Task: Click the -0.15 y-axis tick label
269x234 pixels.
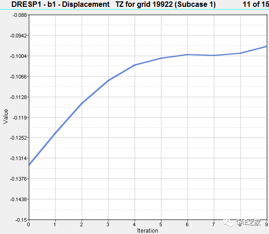Action: (x=21, y=220)
